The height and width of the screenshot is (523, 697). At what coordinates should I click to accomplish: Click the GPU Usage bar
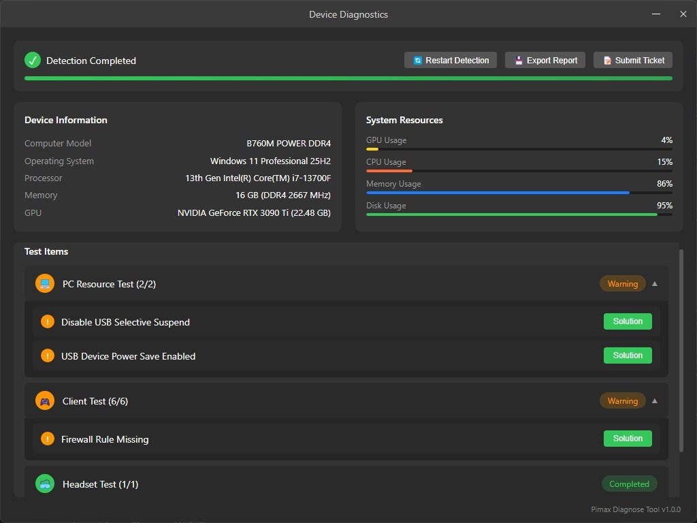click(519, 149)
